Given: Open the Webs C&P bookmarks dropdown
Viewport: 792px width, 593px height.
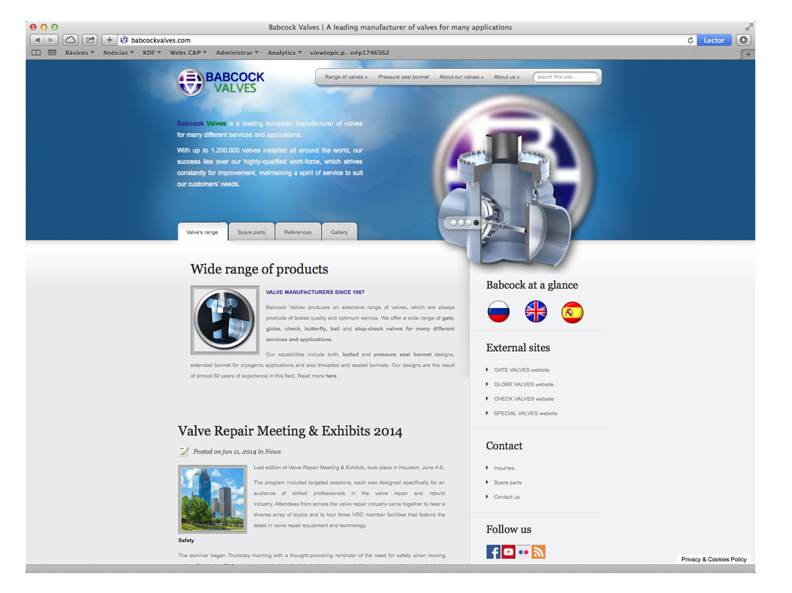Looking at the screenshot, I should 188,53.
